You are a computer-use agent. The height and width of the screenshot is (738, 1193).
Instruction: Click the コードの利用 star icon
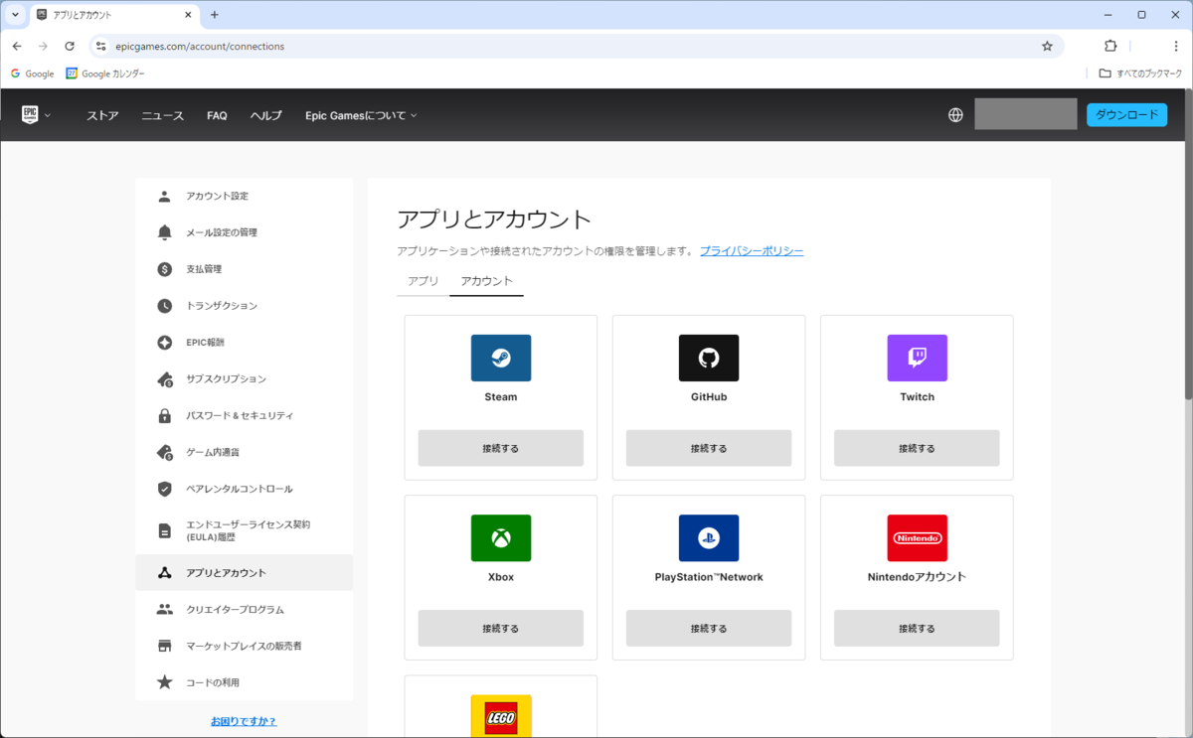pyautogui.click(x=165, y=682)
